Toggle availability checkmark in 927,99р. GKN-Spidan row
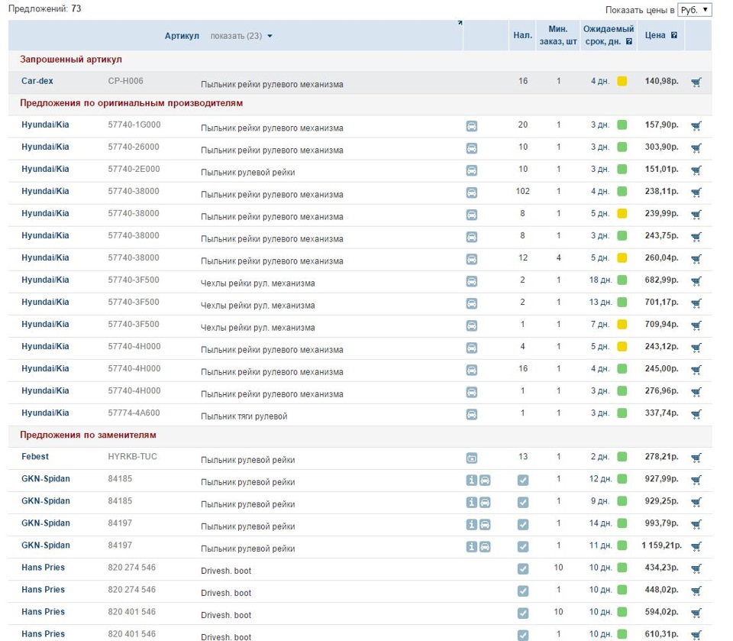733x641 pixels. coord(523,481)
